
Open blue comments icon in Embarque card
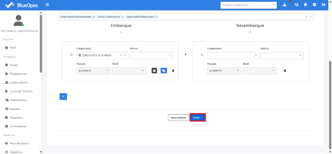click(x=164, y=70)
